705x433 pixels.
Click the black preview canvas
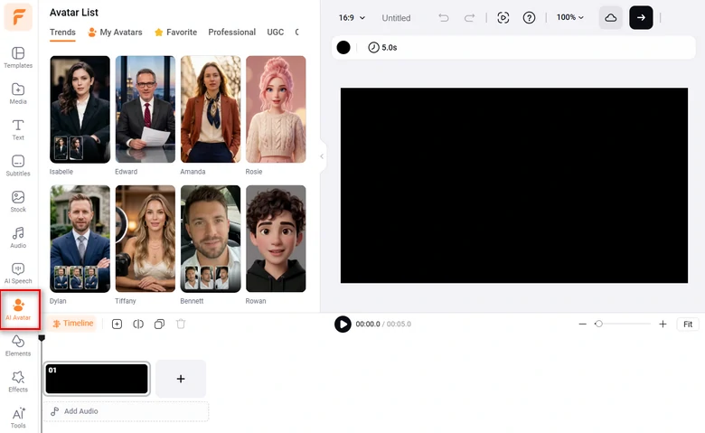tap(514, 185)
